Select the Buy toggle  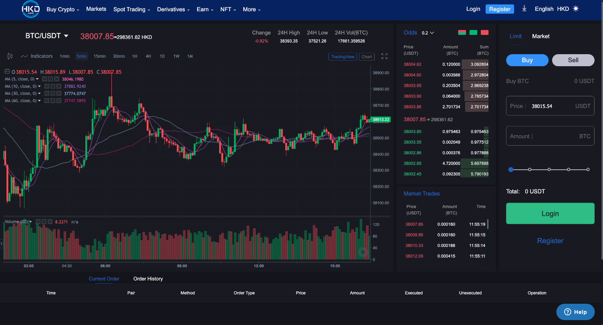click(x=527, y=60)
